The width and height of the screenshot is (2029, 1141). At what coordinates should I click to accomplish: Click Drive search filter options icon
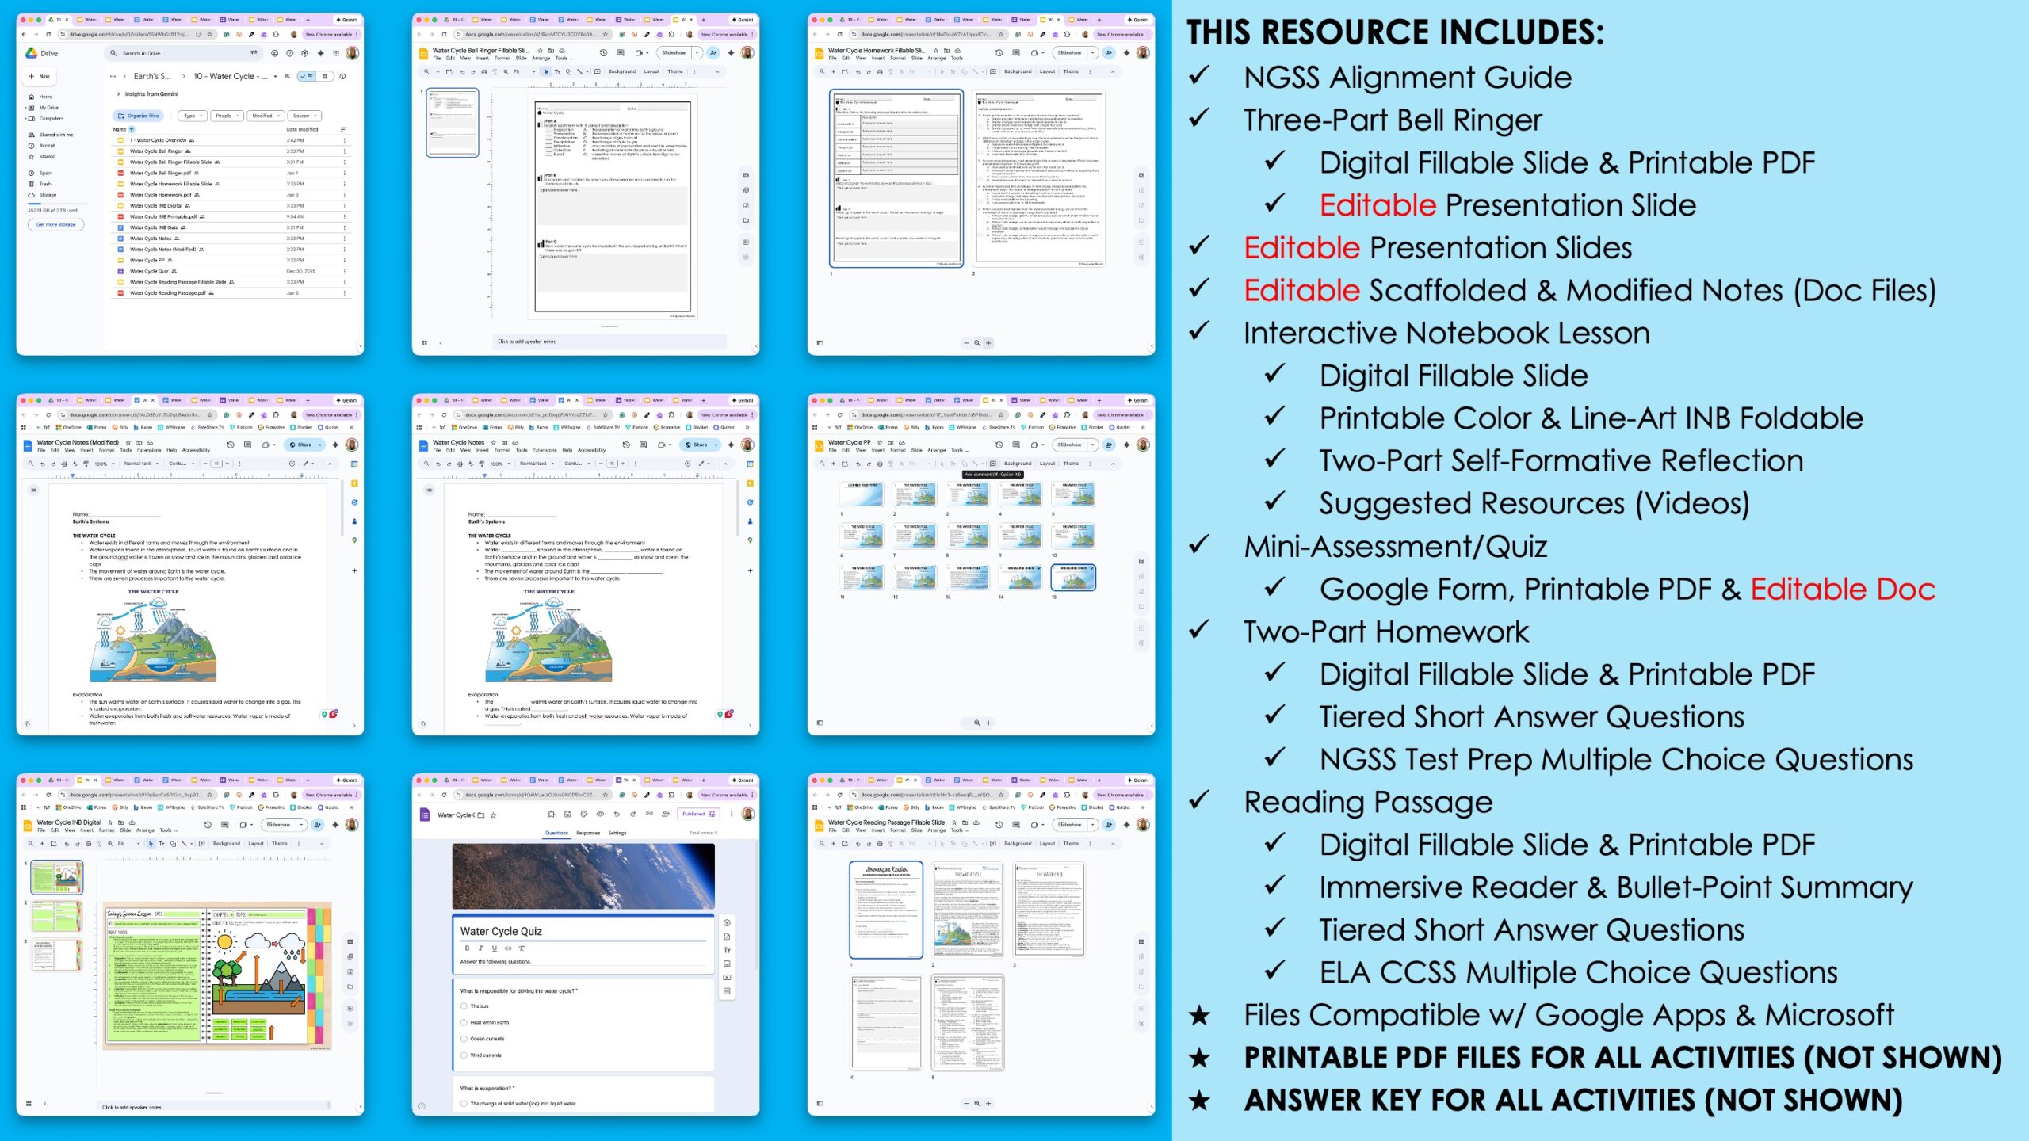tap(254, 53)
